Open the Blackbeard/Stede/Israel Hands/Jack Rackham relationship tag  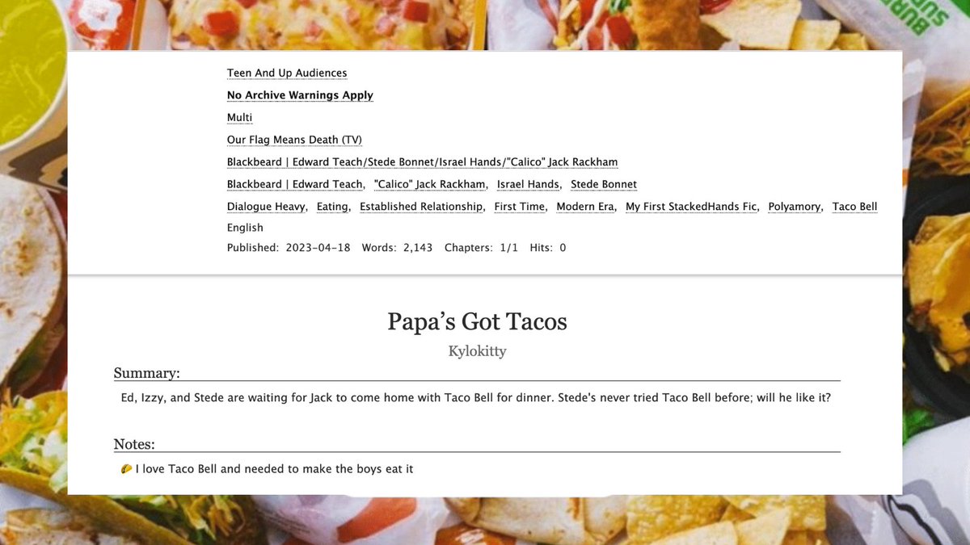[x=422, y=162]
